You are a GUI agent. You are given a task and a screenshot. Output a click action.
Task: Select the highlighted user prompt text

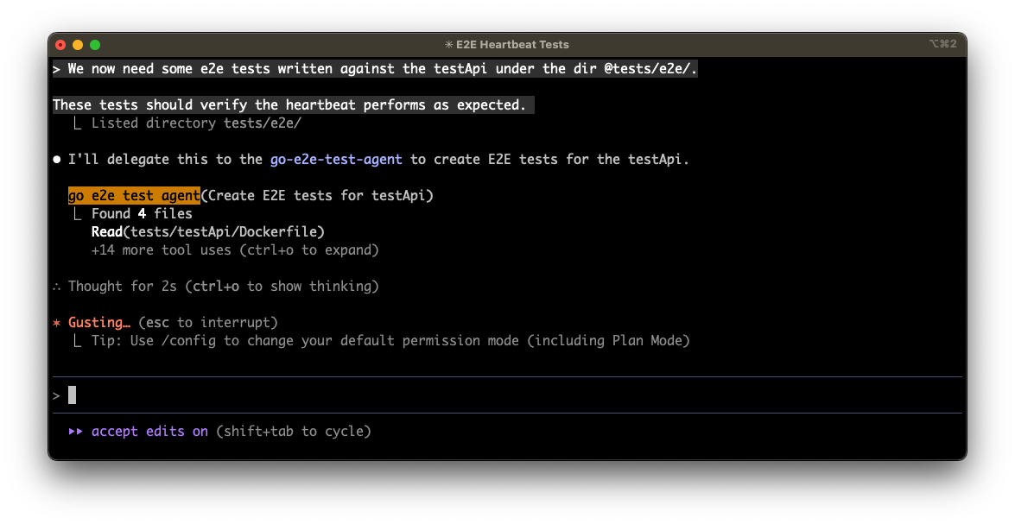[376, 68]
